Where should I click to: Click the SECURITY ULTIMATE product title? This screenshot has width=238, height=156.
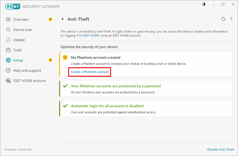[41, 6]
